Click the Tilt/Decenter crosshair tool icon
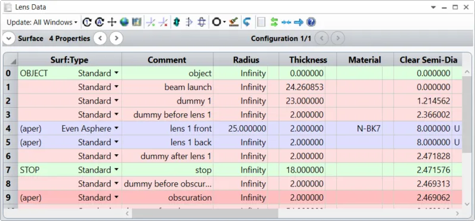The height and width of the screenshot is (221, 475). click(112, 22)
